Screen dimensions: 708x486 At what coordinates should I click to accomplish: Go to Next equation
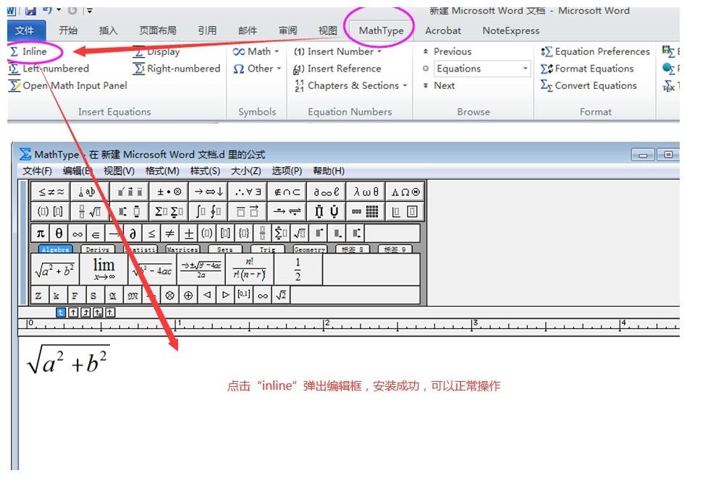(x=439, y=86)
